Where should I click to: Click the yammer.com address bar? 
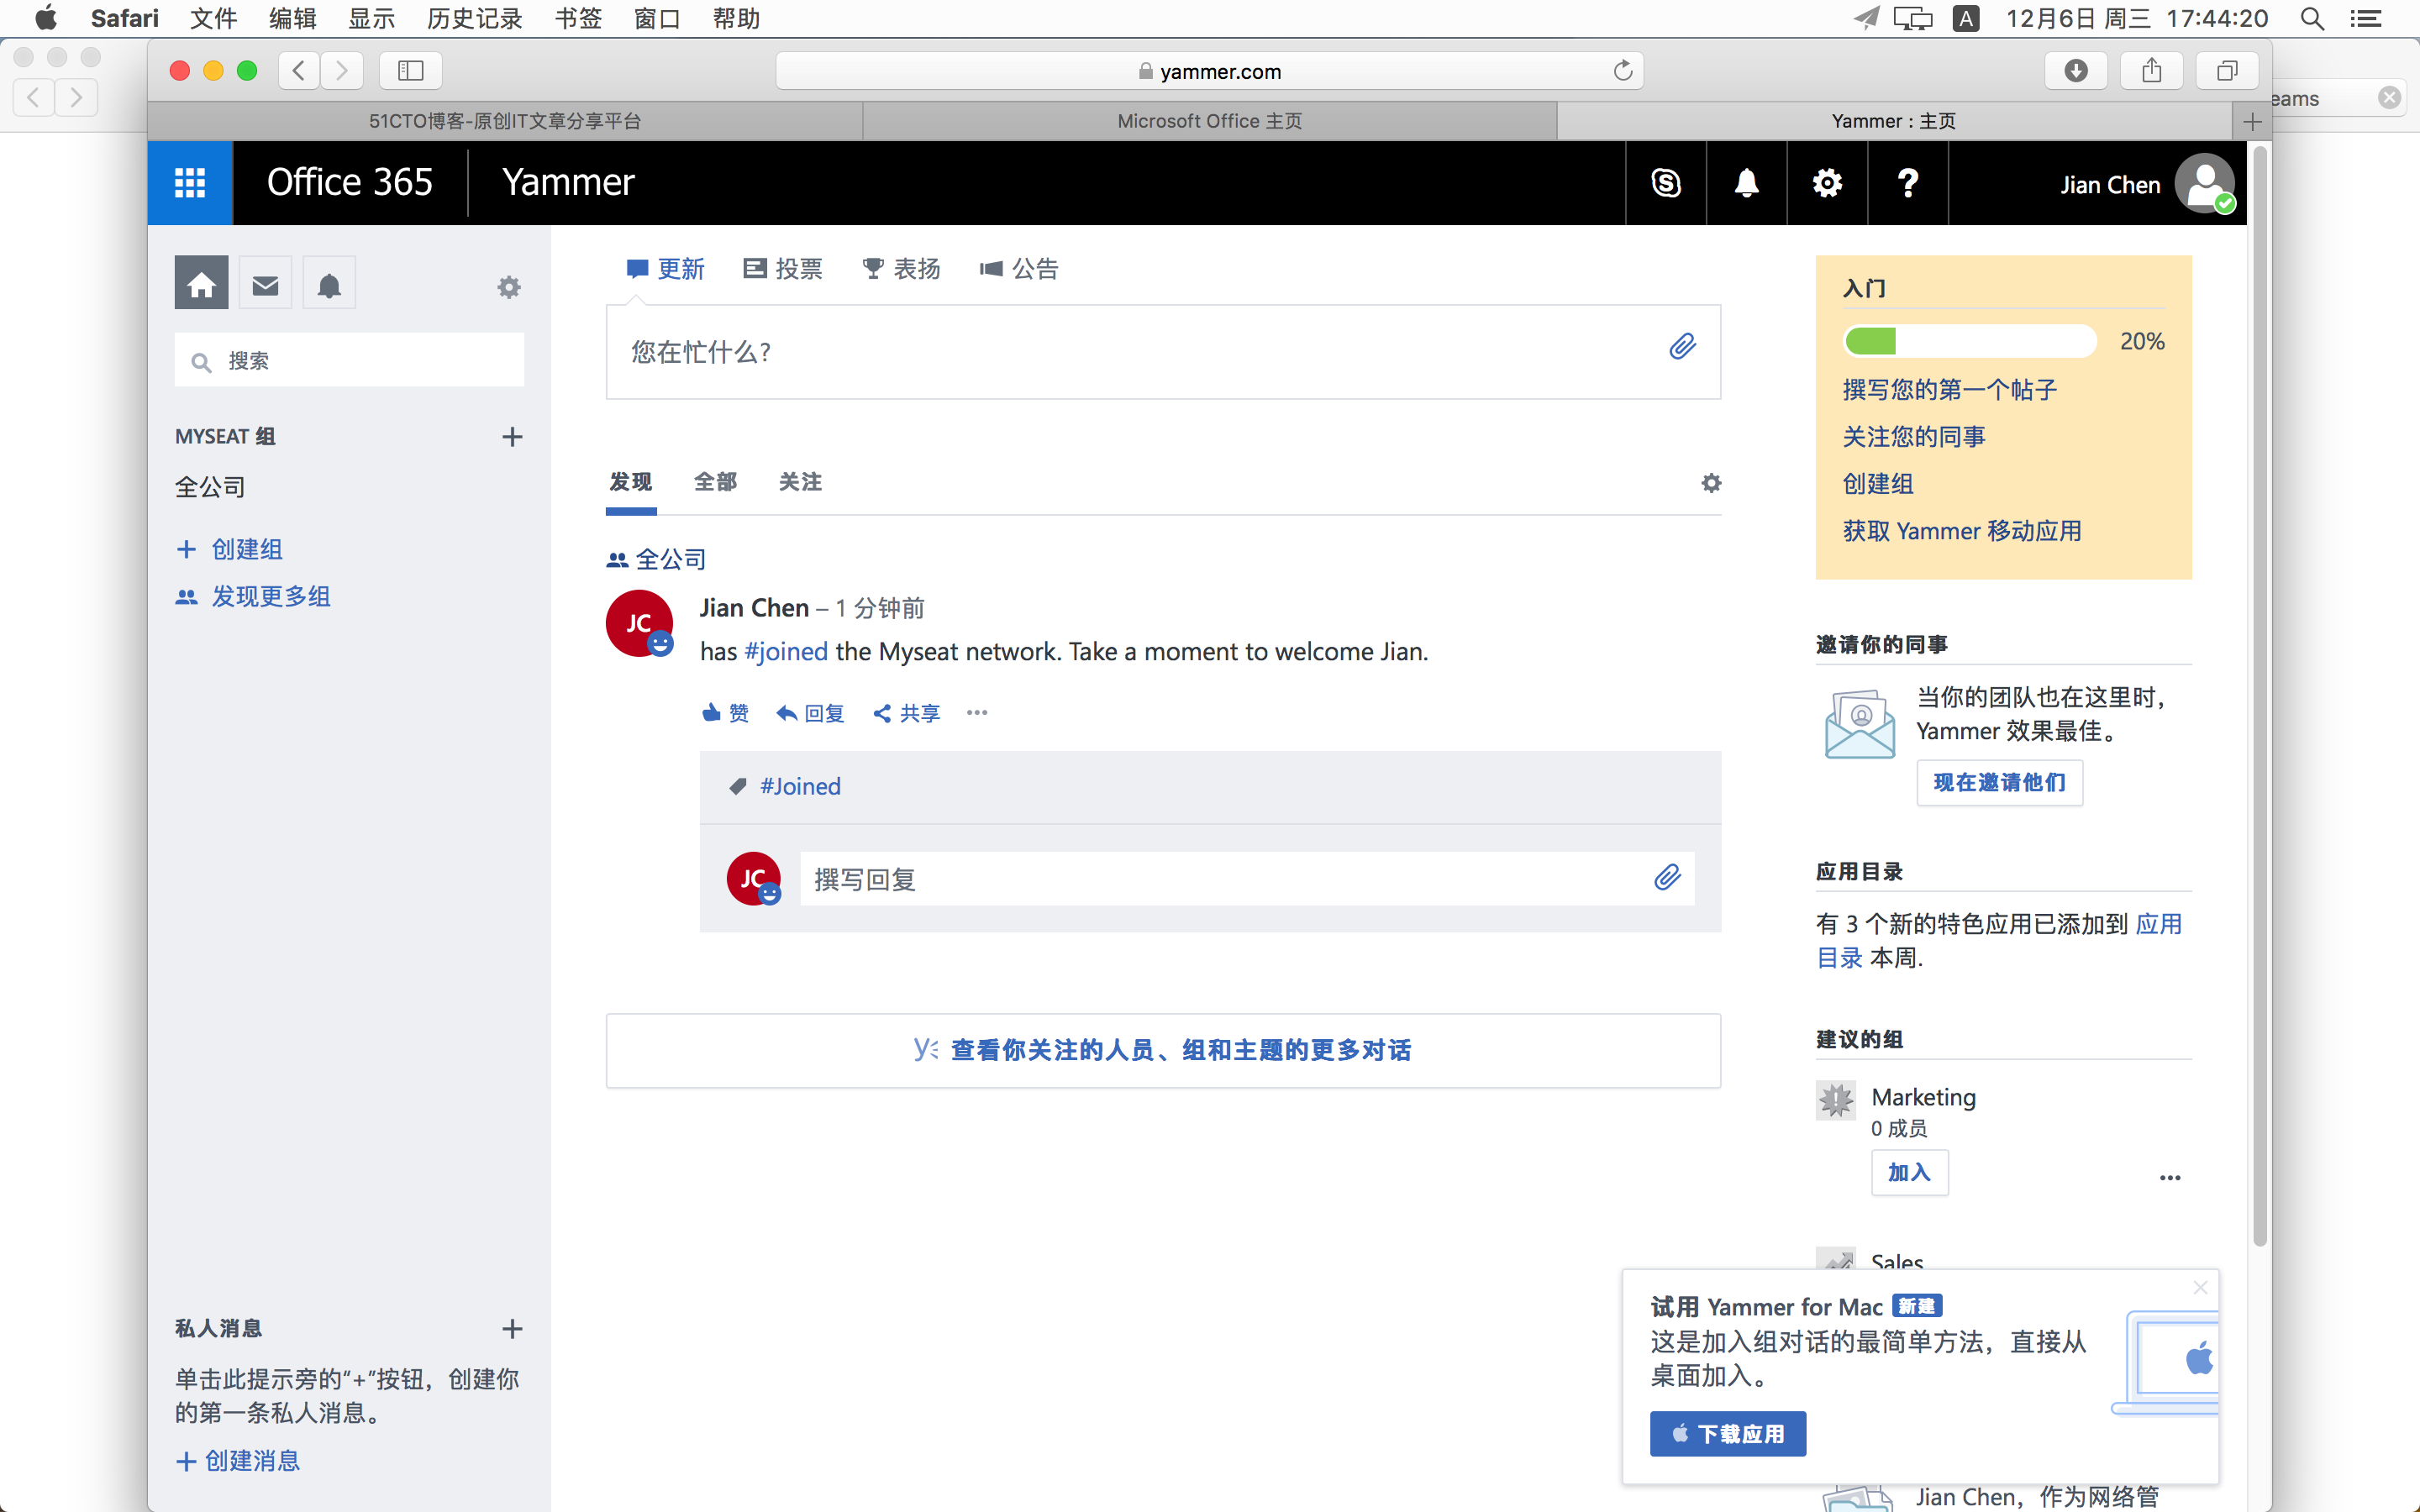coord(1209,71)
